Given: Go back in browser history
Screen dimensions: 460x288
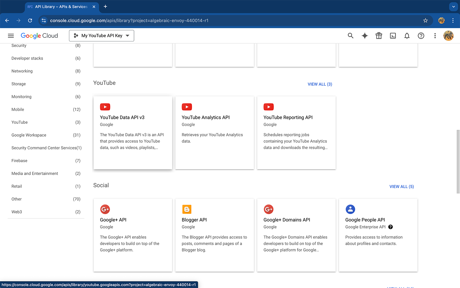Looking at the screenshot, I should point(7,21).
